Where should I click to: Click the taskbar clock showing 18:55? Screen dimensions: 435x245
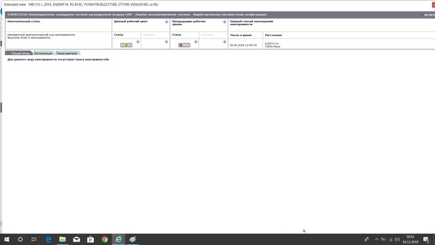tap(411, 239)
